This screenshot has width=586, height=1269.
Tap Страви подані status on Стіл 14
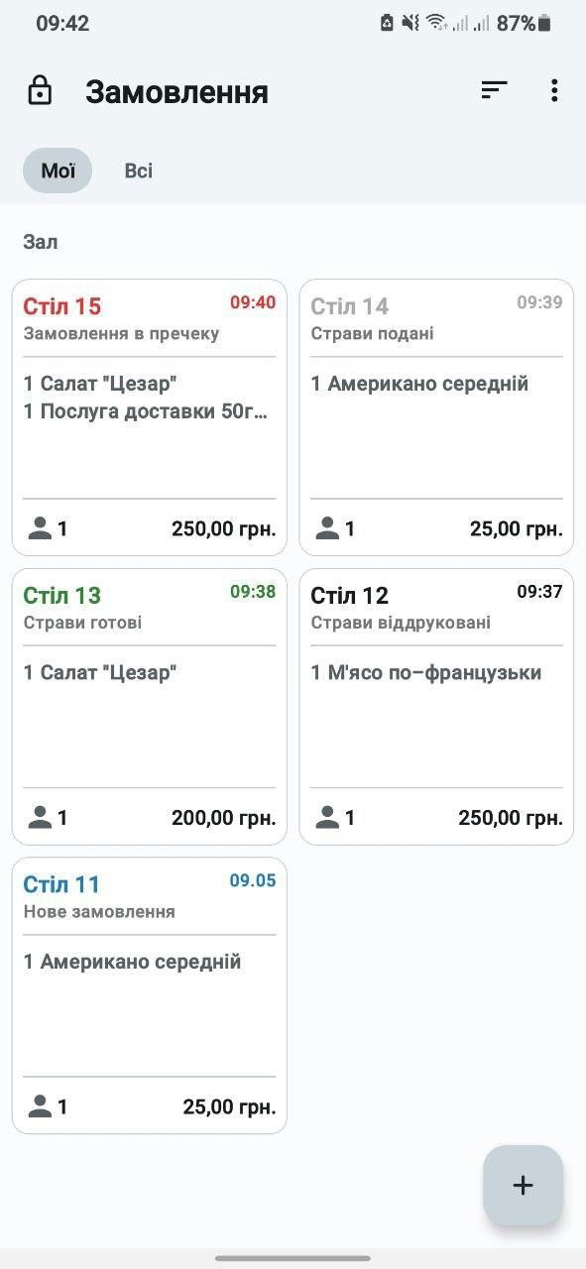372,334
